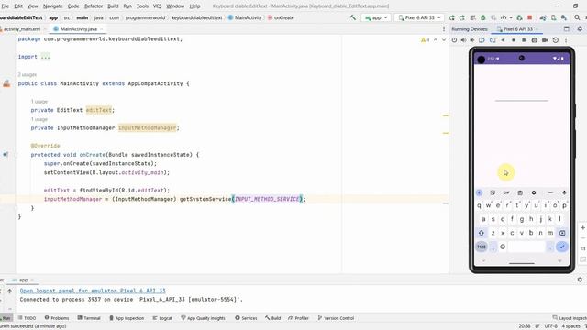
Task: Go to next highlighted error arrow
Action: 444,39
